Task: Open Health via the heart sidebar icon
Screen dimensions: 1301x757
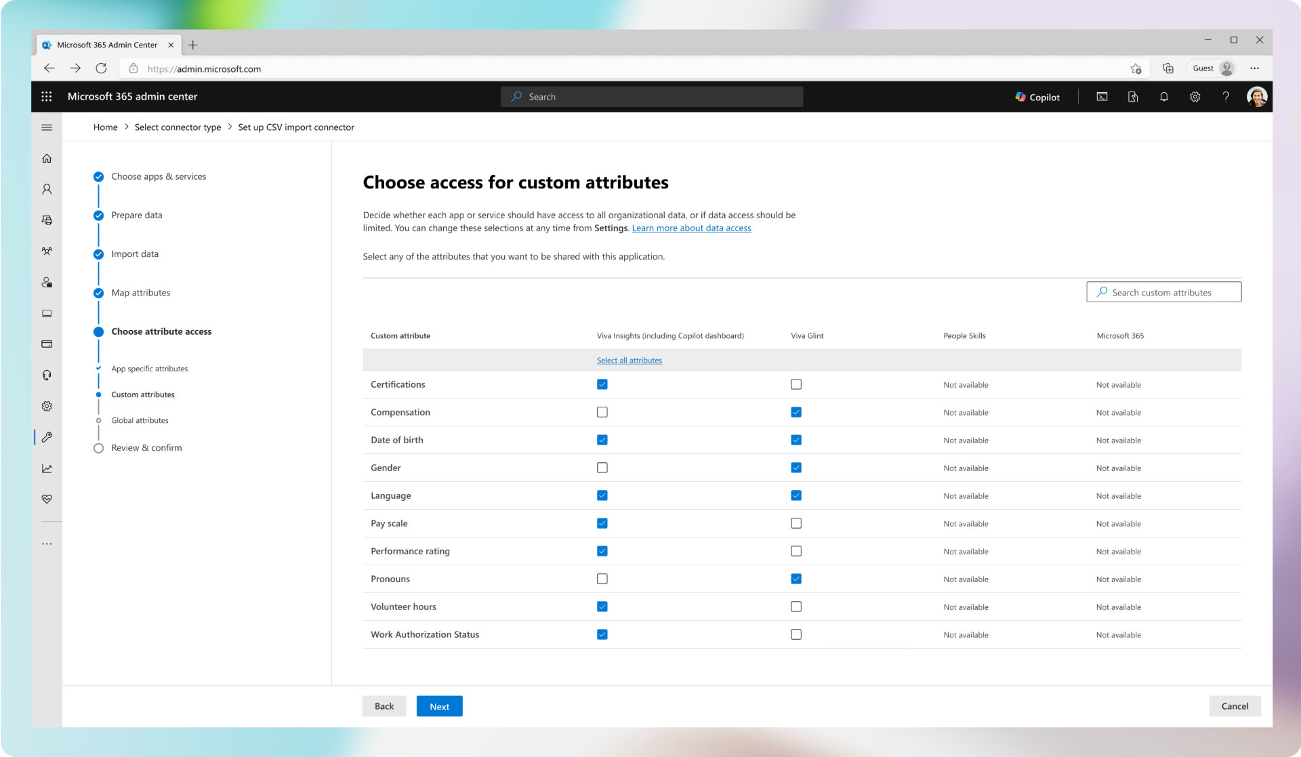Action: click(47, 499)
